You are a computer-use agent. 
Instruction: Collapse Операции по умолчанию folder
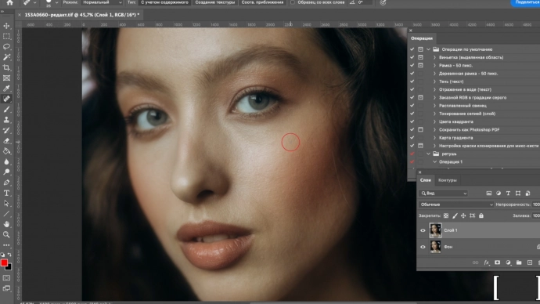428,49
